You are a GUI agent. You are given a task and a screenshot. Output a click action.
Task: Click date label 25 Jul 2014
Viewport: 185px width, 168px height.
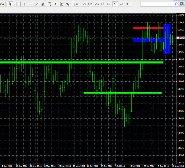[x=149, y=166]
